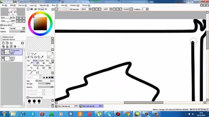Select the Pen linework tool
Screen dimensions: 209x117
click(30, 62)
